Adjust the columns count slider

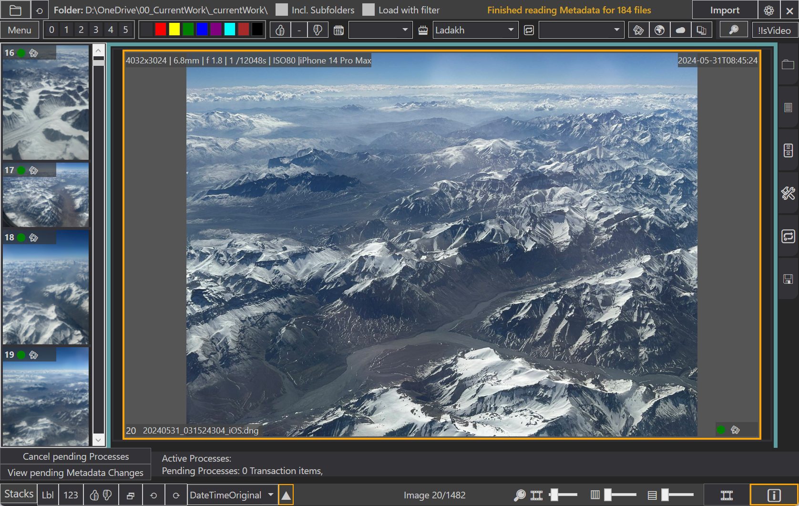tap(620, 495)
